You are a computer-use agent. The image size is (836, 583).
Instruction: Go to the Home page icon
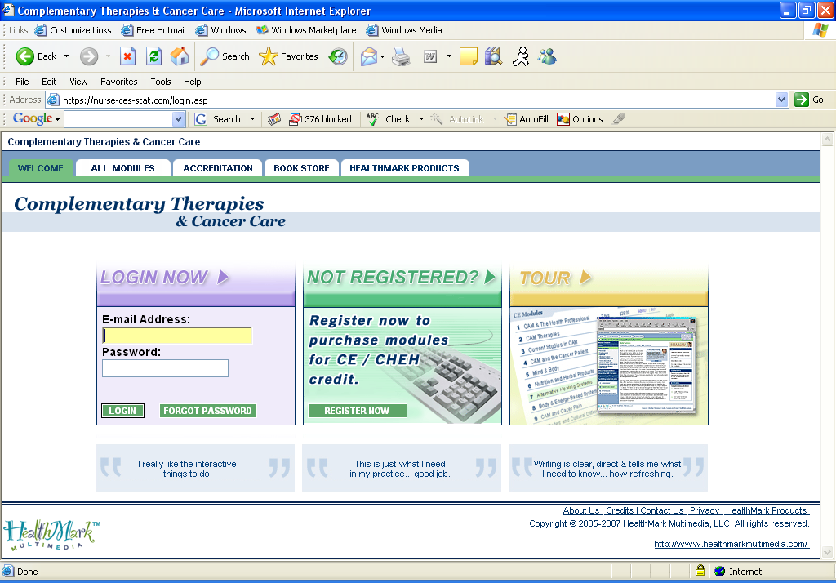pyautogui.click(x=180, y=56)
